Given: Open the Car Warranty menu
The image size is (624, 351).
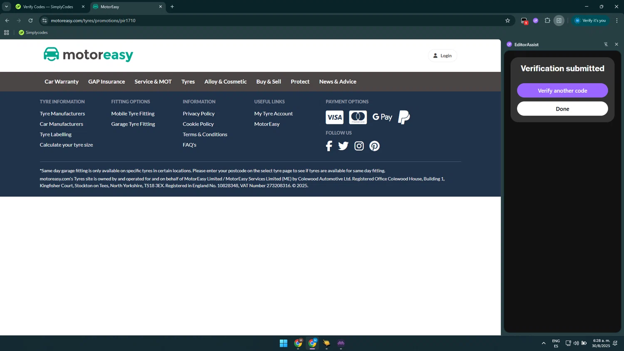Looking at the screenshot, I should pyautogui.click(x=62, y=82).
